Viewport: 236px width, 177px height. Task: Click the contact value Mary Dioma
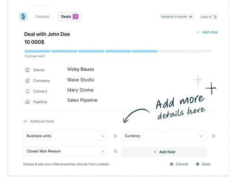pos(80,90)
